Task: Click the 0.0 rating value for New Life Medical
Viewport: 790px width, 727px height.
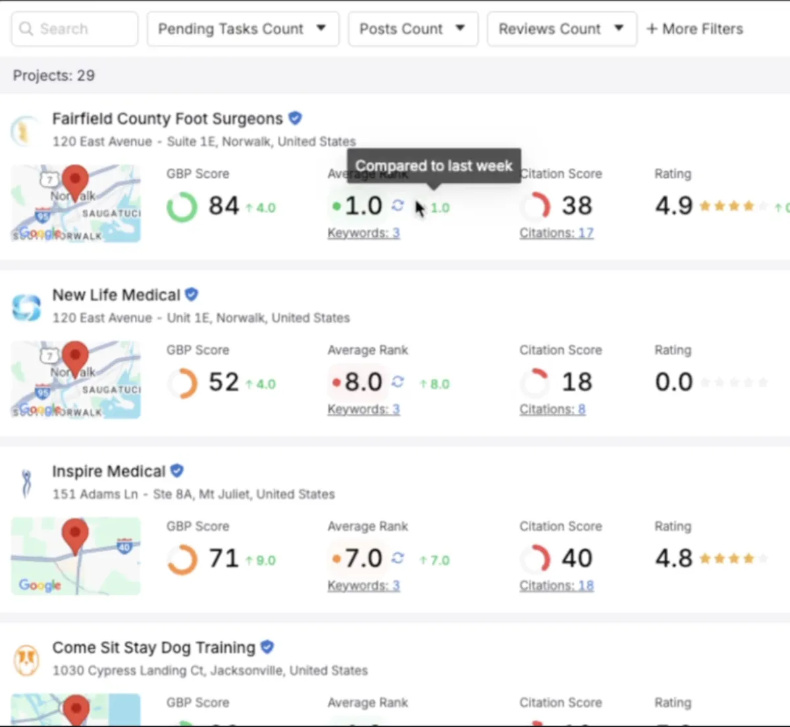Action: pyautogui.click(x=673, y=382)
